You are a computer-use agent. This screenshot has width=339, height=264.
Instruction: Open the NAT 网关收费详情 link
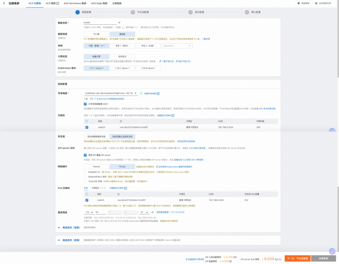(267, 109)
